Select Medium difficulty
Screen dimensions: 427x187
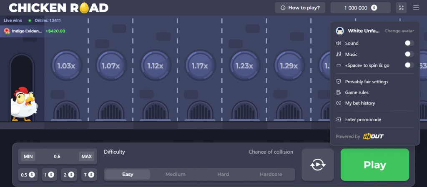176,174
